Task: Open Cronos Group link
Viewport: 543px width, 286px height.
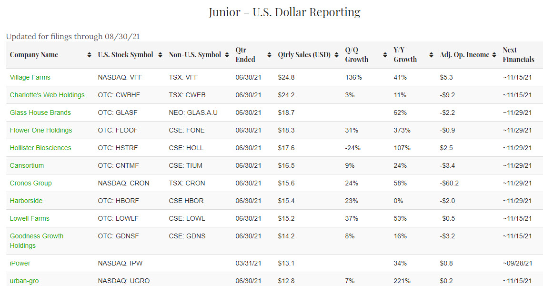Action: tap(30, 183)
